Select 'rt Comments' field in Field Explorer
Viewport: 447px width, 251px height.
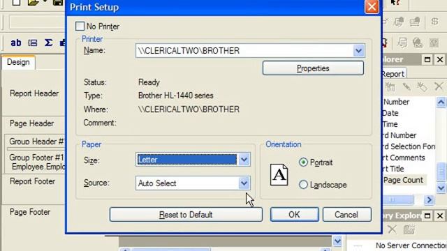point(404,158)
